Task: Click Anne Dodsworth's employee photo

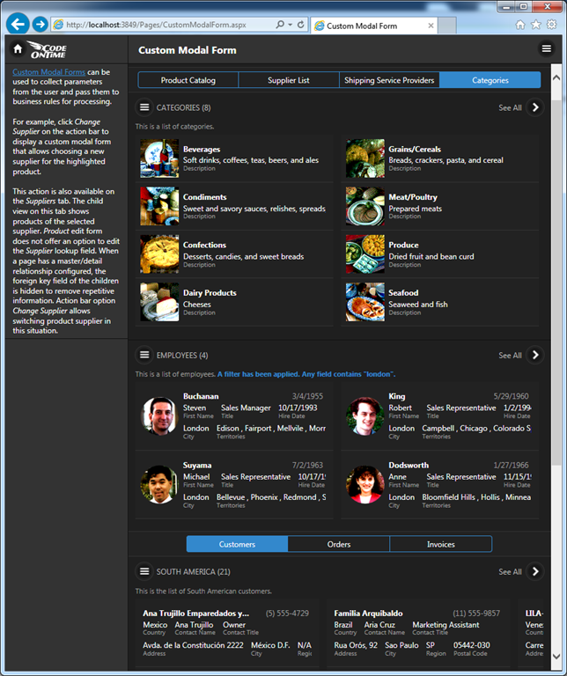Action: [364, 485]
